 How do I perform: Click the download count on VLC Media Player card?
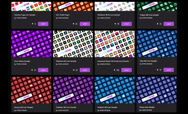pyautogui.click(x=77, y=24)
